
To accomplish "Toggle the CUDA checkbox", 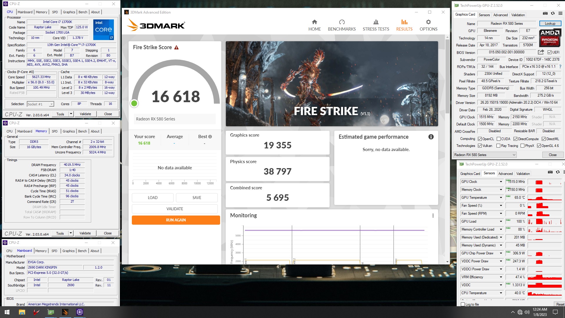I will (498, 139).
